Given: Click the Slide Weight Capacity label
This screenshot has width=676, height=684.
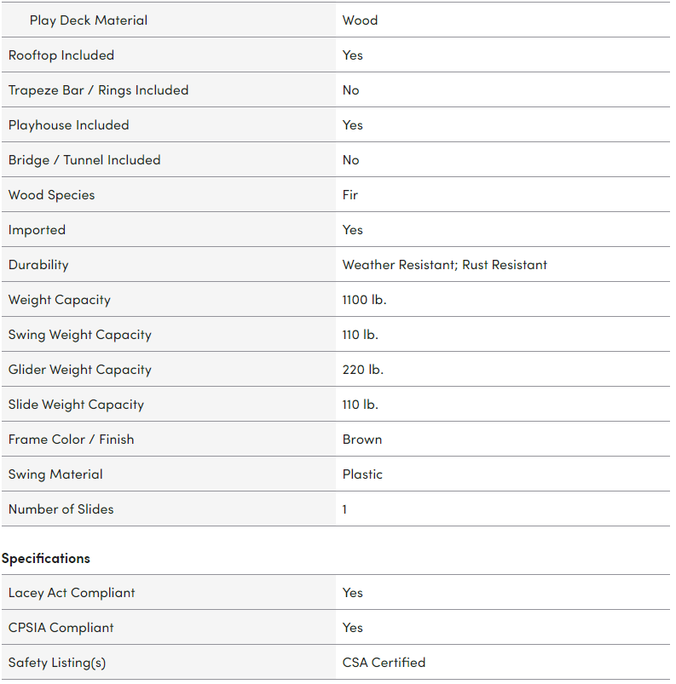Looking at the screenshot, I should (76, 405).
